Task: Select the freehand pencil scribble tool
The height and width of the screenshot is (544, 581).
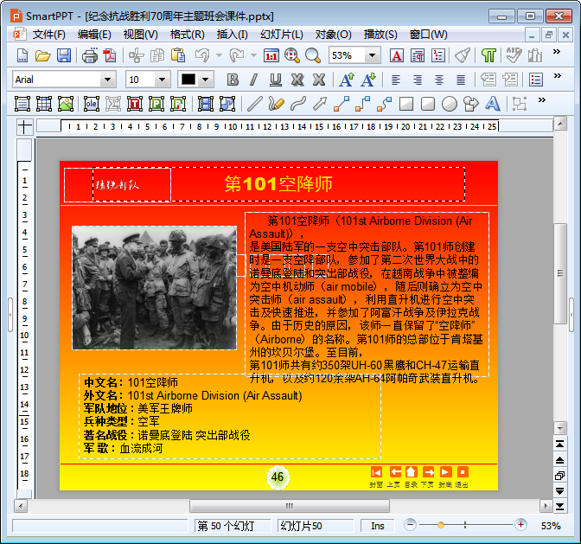Action: [x=276, y=104]
